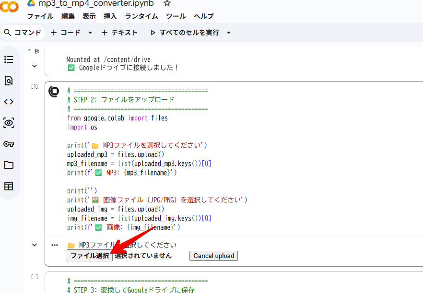Select the [3] execution count label
Viewport: 423px width, 293px height.
(35, 87)
